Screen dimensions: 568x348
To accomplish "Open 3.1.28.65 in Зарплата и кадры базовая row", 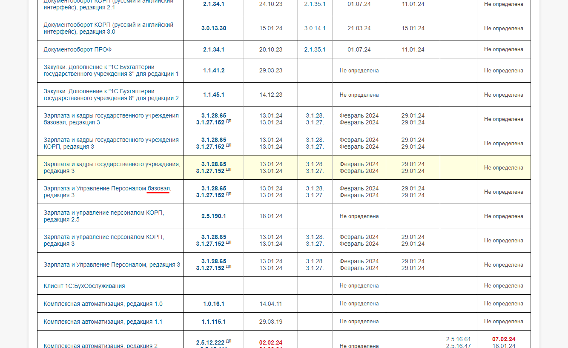I will pyautogui.click(x=214, y=115).
